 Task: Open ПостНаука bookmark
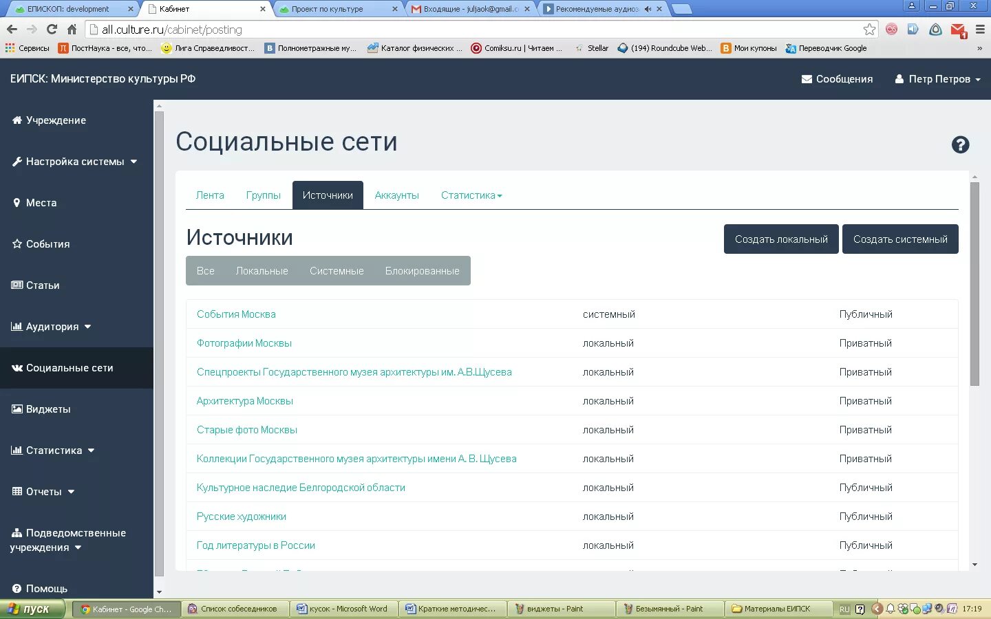105,48
